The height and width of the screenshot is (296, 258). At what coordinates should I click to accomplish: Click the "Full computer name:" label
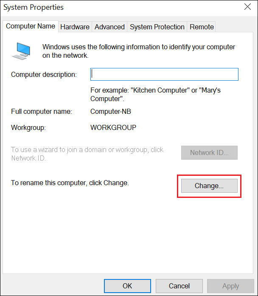42,112
